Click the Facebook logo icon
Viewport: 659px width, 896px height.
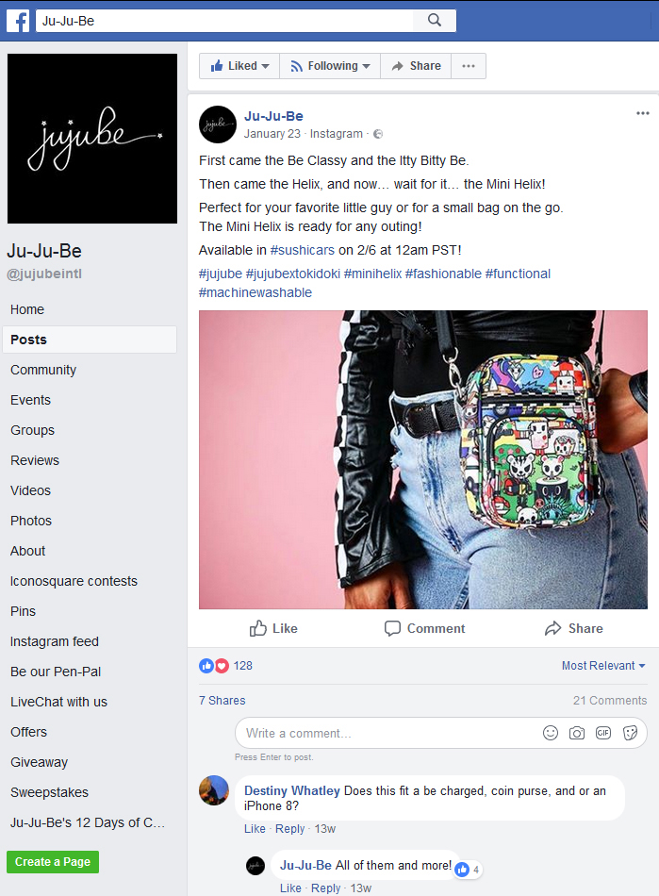(x=18, y=21)
